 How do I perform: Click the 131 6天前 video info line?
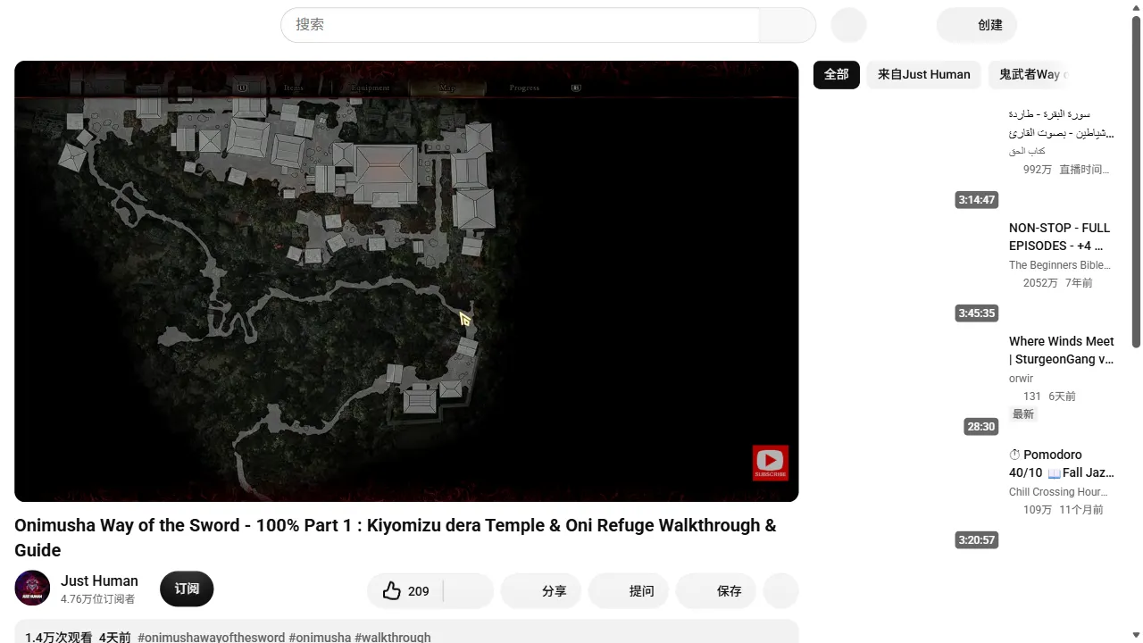(x=1049, y=397)
